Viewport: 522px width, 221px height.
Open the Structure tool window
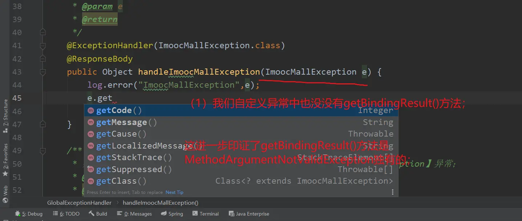tap(5, 116)
